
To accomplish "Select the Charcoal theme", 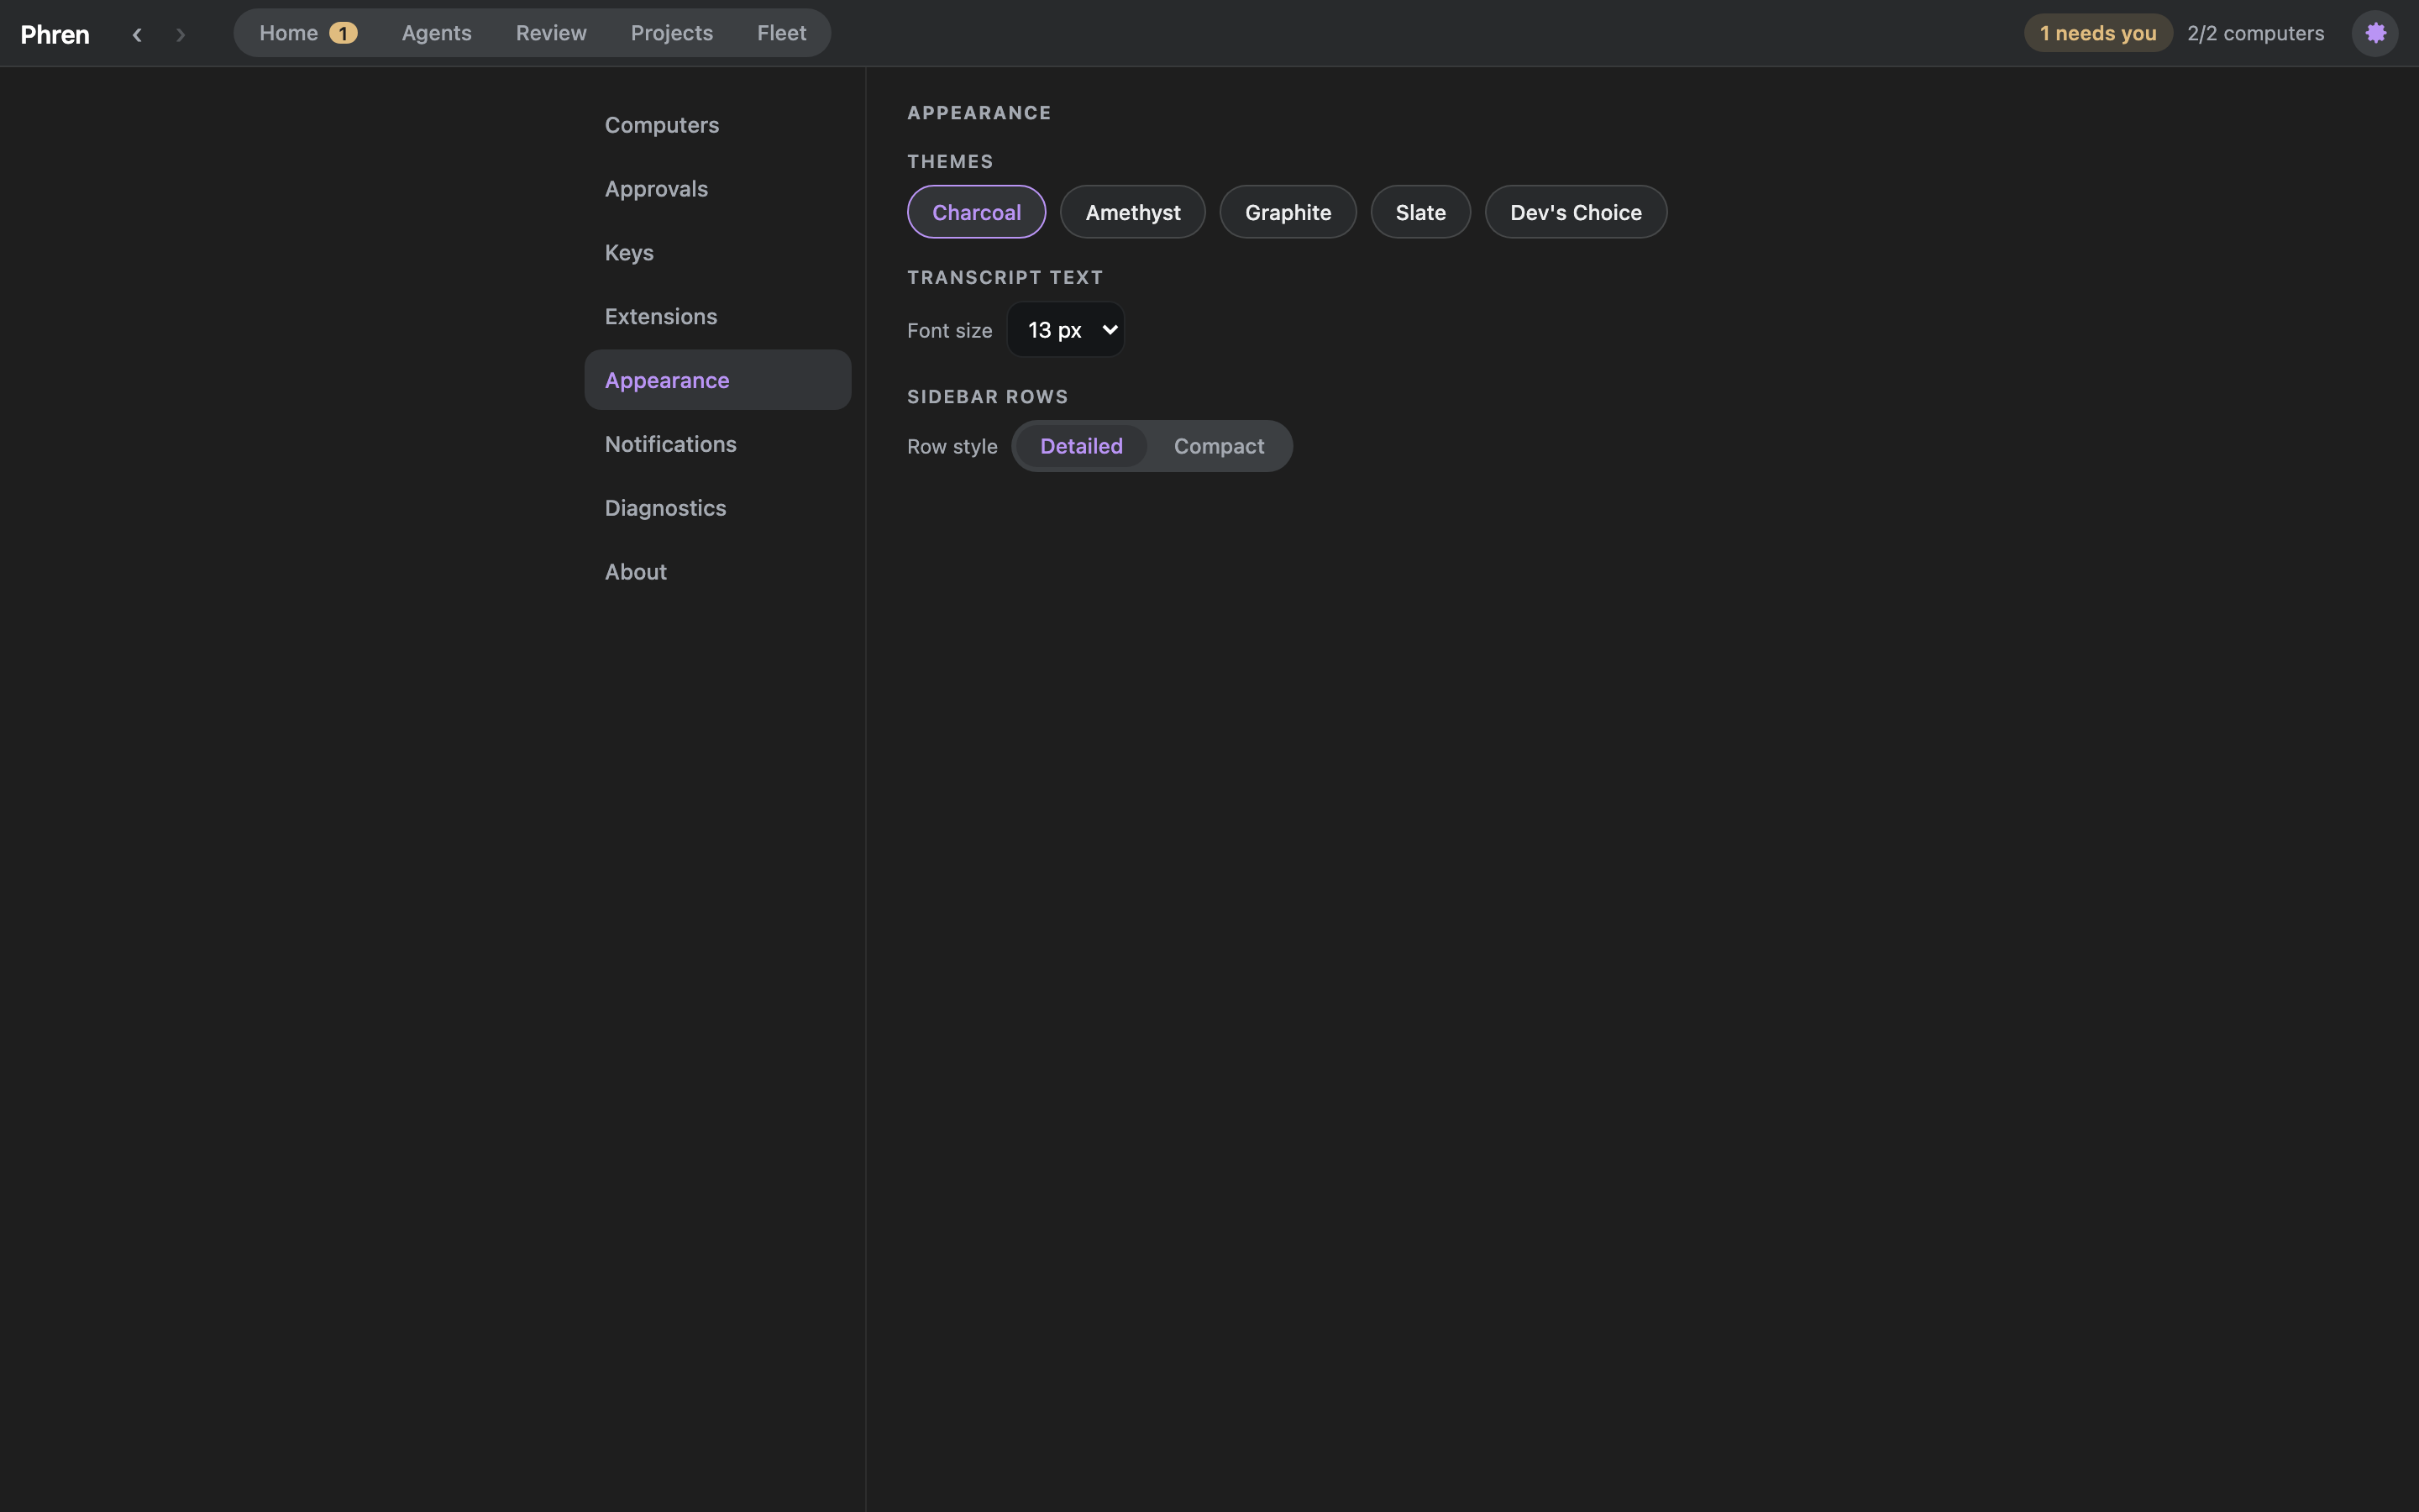I will pos(976,212).
